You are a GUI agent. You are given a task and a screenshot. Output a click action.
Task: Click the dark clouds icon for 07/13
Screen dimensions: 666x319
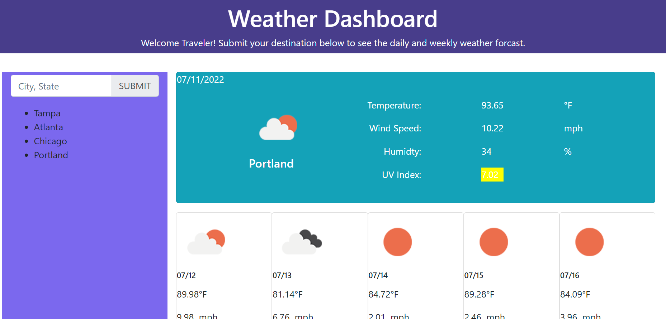point(302,242)
